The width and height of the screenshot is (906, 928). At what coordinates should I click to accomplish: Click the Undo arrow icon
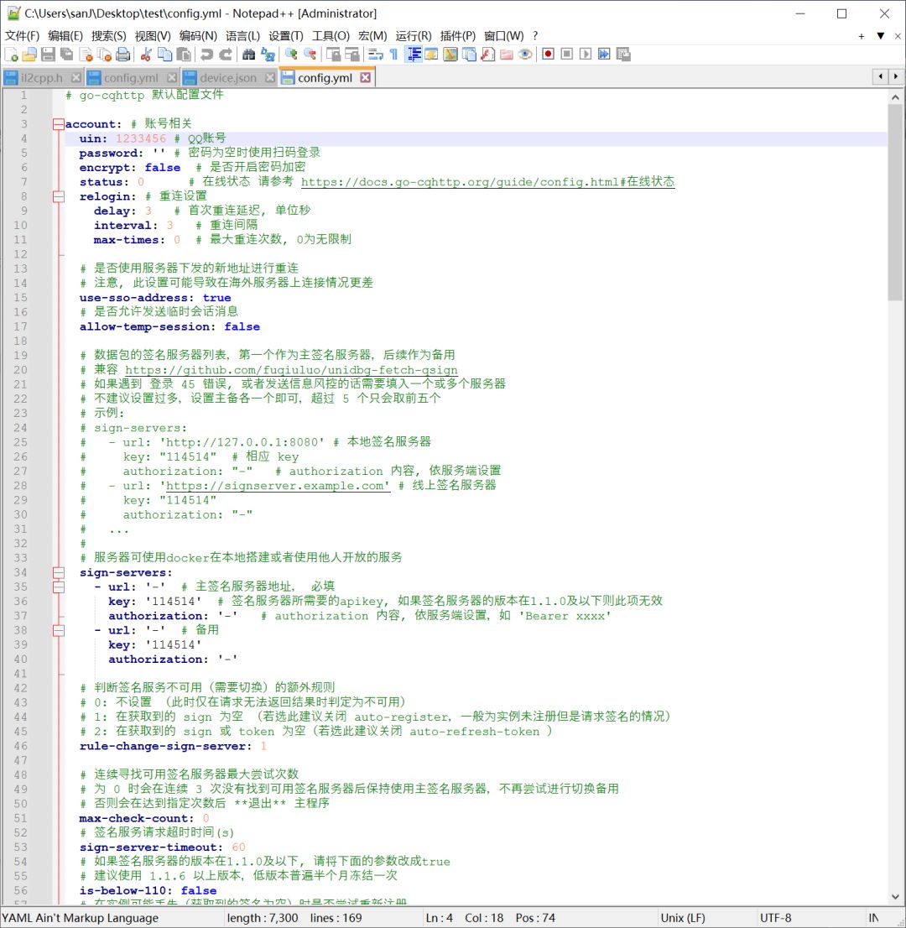pyautogui.click(x=206, y=55)
